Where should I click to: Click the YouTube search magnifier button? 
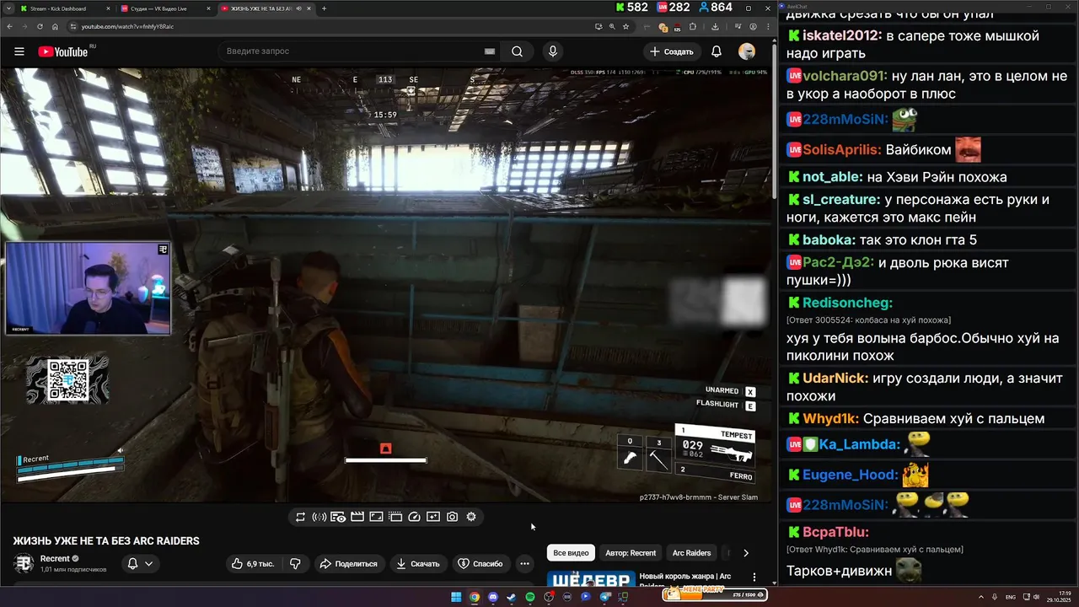pyautogui.click(x=517, y=51)
